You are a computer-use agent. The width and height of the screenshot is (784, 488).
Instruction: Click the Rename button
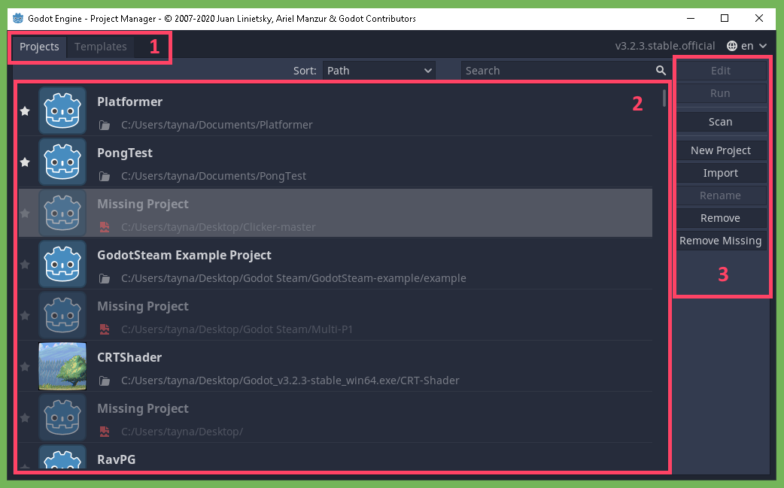point(721,196)
